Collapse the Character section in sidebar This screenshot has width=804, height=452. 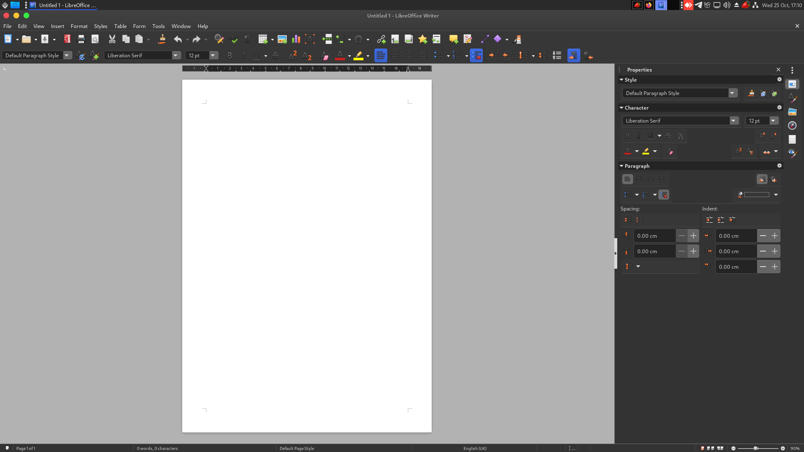click(621, 108)
